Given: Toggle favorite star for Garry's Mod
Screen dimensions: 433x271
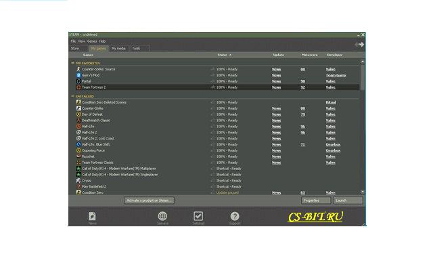Looking at the screenshot, I should click(212, 75).
